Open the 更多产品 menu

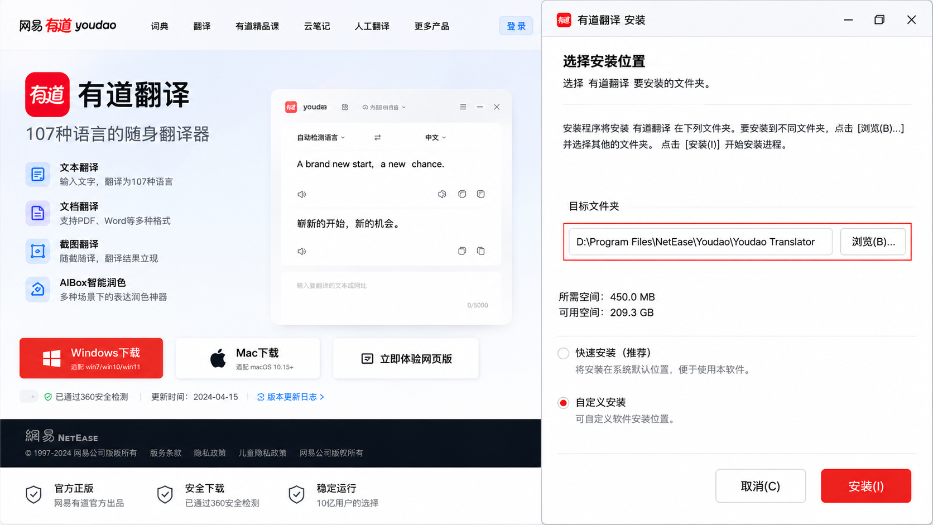pos(432,26)
